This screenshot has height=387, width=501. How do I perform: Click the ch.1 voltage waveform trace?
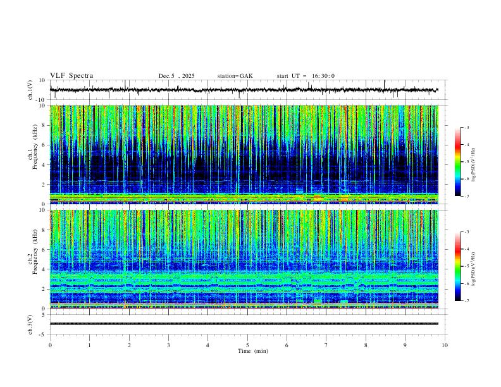coord(244,90)
